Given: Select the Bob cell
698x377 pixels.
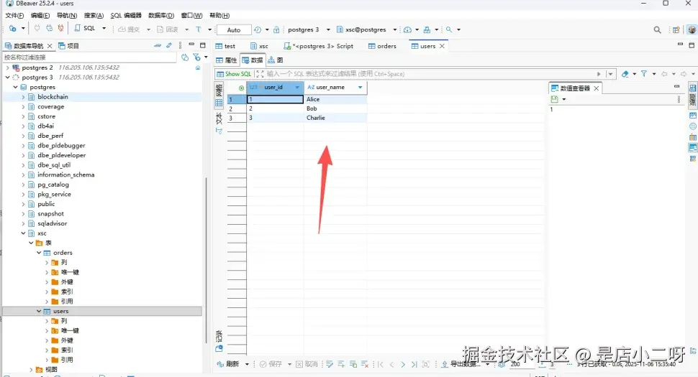Looking at the screenshot, I should click(335, 108).
